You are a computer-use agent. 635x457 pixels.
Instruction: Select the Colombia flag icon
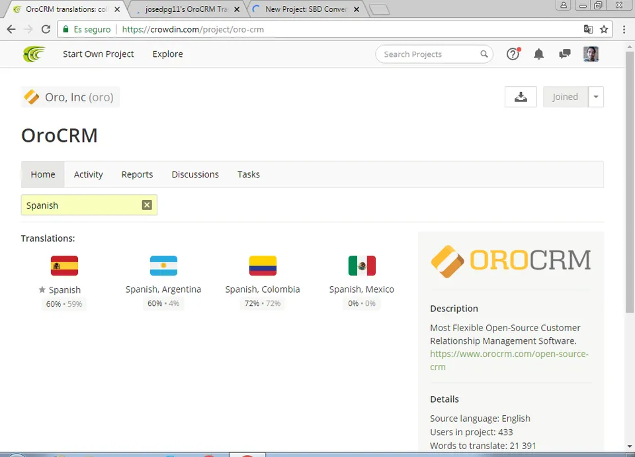[263, 266]
